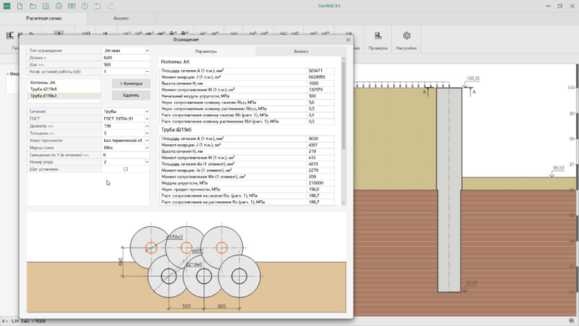Select Труба d219x6 in the list
This screenshot has height=326, width=579.
[x=63, y=89]
